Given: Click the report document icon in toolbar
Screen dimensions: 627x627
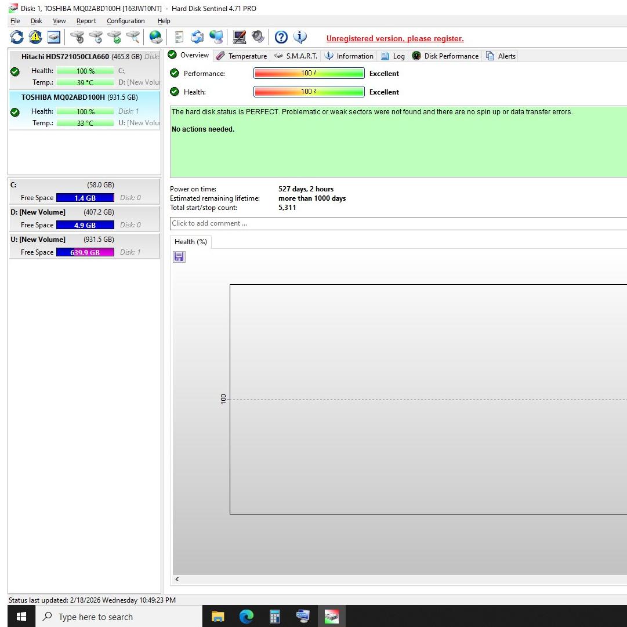Looking at the screenshot, I should 179,37.
